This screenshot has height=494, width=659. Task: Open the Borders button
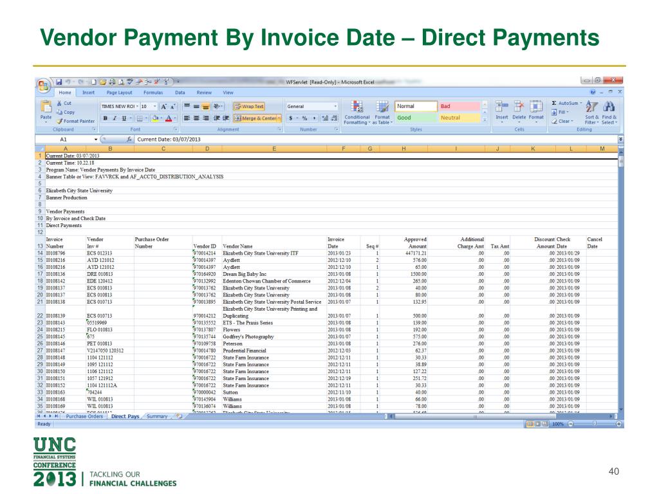(x=140, y=118)
